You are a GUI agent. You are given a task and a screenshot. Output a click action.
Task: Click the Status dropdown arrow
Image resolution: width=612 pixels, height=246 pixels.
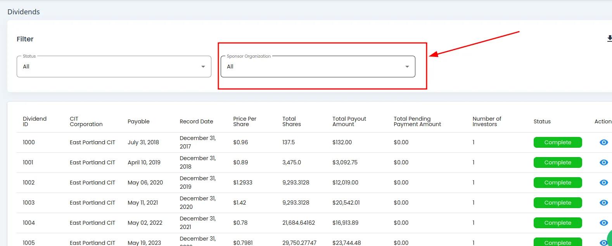pos(203,67)
